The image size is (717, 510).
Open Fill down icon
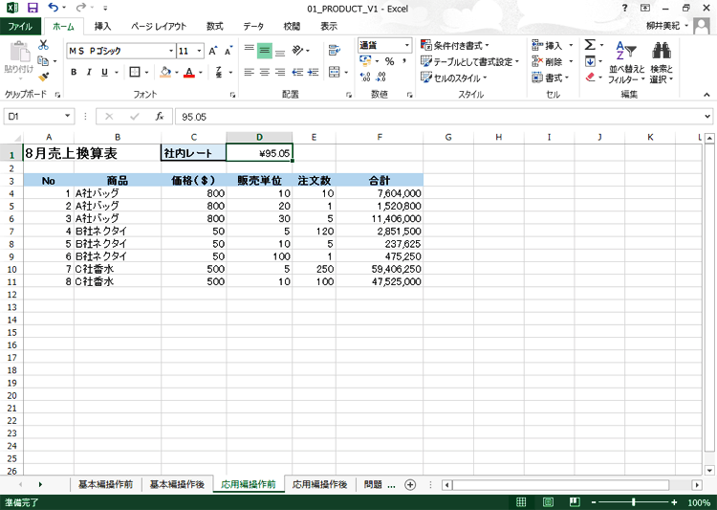[590, 61]
